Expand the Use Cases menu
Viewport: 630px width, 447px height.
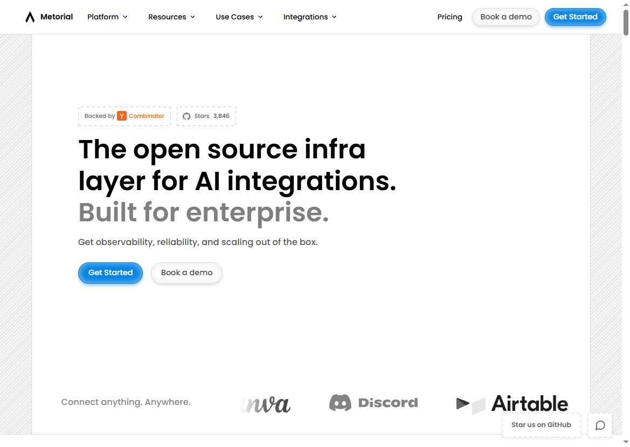coord(239,17)
